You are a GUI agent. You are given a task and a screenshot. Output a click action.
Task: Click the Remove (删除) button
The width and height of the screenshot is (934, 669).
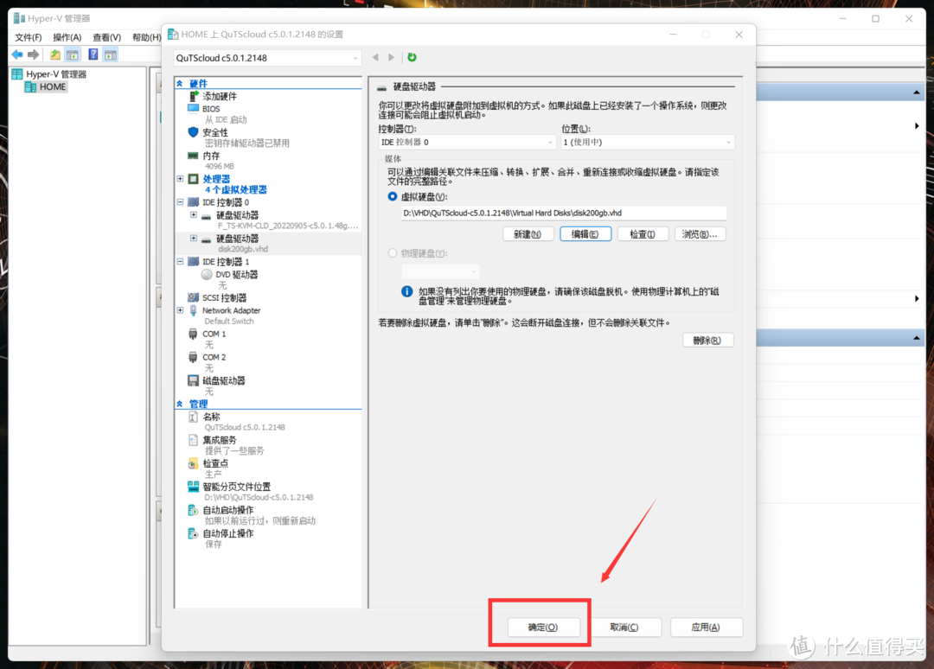(x=707, y=341)
